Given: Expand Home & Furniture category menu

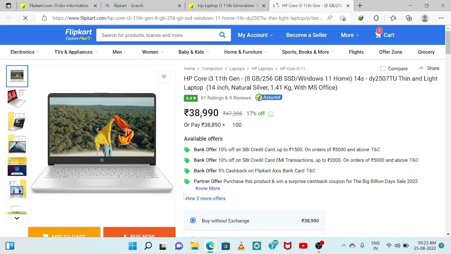Looking at the screenshot, I should click(246, 52).
